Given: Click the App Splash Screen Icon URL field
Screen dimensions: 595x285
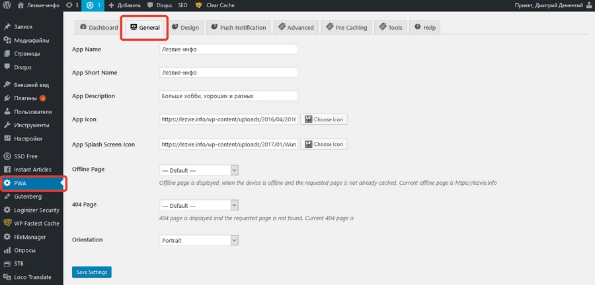Looking at the screenshot, I should [229, 144].
